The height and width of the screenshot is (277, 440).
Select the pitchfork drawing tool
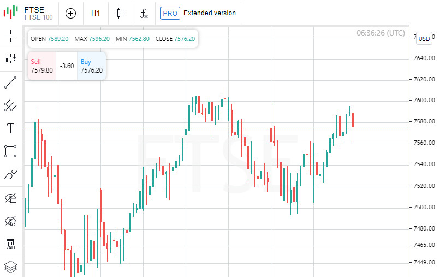click(10, 105)
